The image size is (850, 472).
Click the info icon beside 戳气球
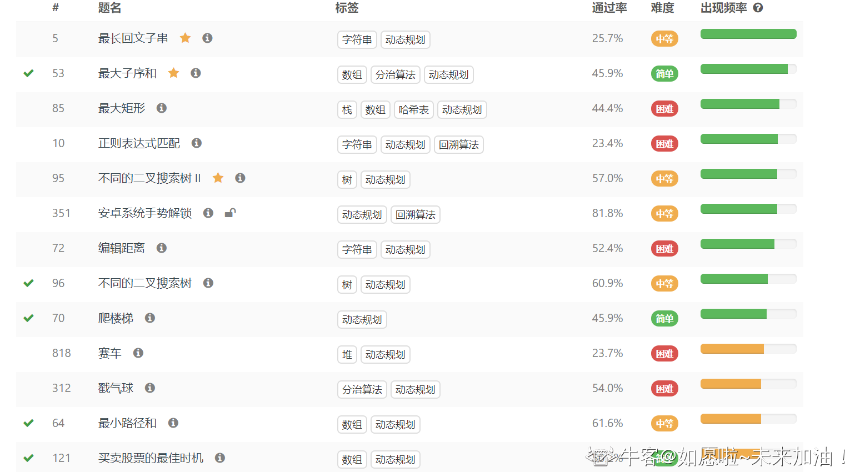click(150, 388)
